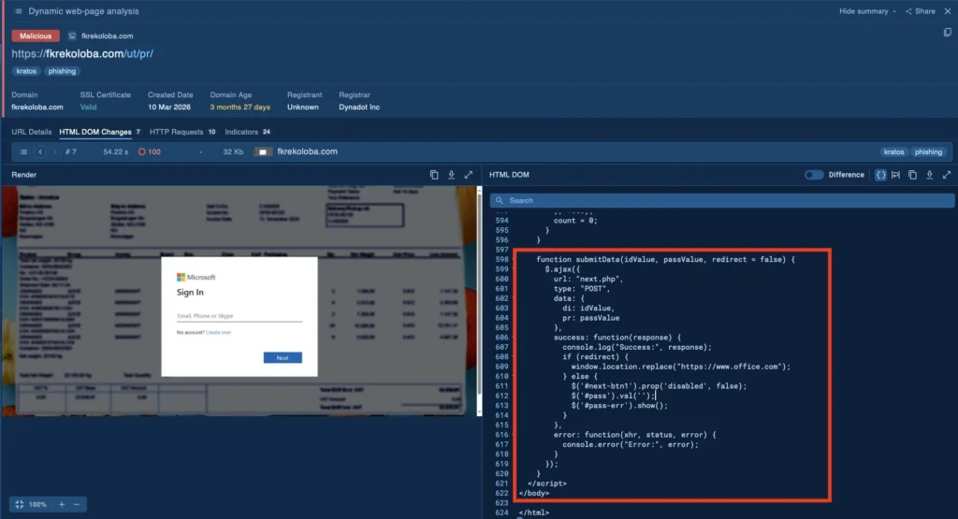Go to previous DOM change
The image size is (958, 519).
tap(40, 152)
